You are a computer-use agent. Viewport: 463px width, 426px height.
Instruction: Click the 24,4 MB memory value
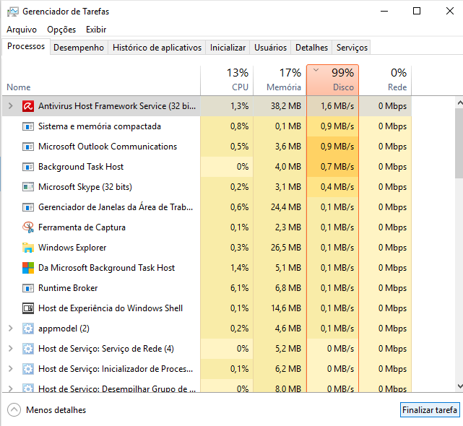coord(286,207)
